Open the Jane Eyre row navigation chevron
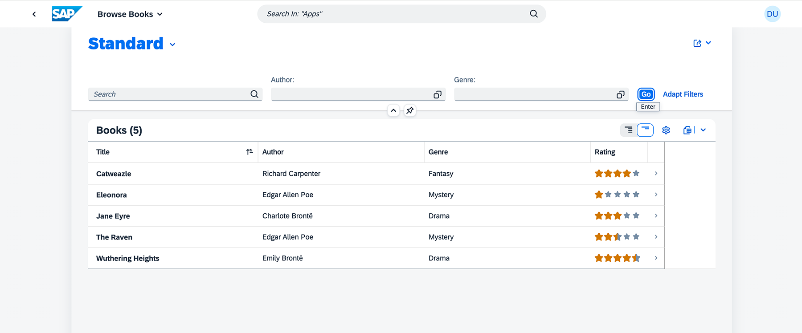 tap(656, 216)
